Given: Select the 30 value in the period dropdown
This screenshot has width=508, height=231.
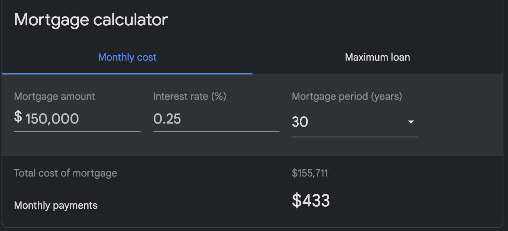Looking at the screenshot, I should click(300, 122).
